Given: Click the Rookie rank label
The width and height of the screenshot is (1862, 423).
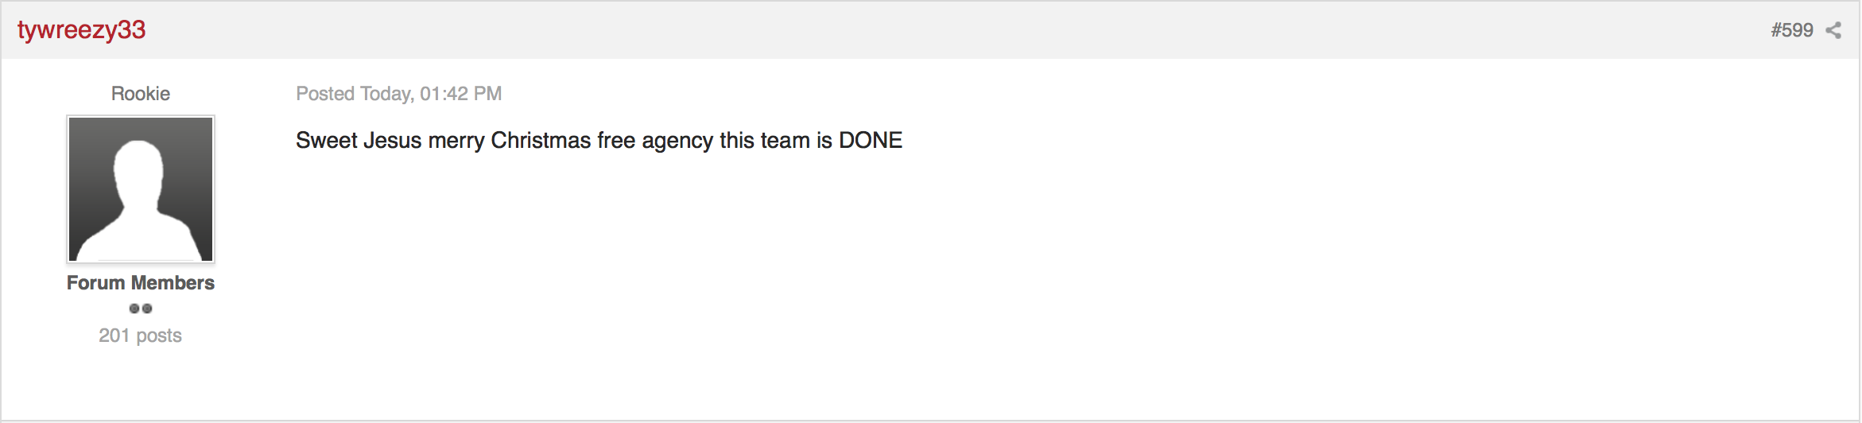Looking at the screenshot, I should point(141,93).
